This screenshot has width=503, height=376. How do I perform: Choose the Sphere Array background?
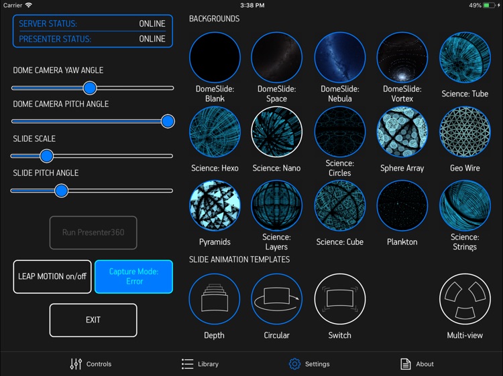[402, 132]
